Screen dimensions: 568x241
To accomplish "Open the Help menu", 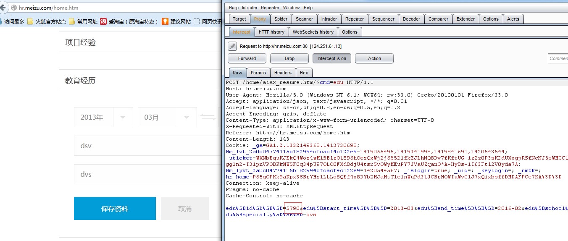I will [x=308, y=8].
